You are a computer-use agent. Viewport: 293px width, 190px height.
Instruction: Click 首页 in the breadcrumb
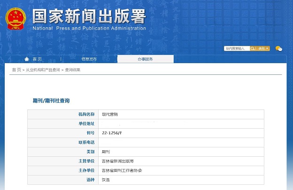pyautogui.click(x=16, y=70)
